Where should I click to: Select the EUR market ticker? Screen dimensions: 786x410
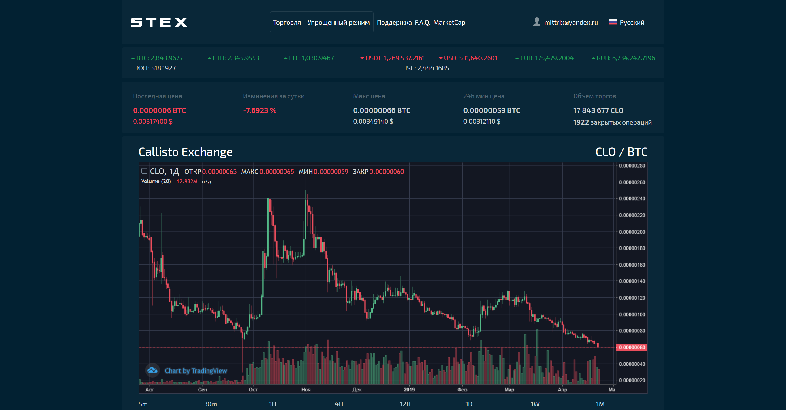[544, 58]
